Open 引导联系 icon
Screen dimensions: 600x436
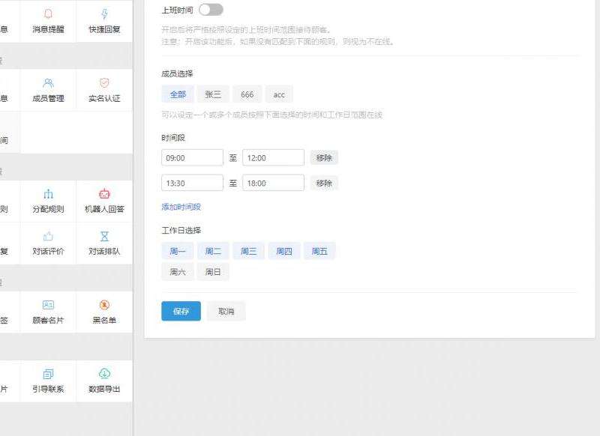tap(48, 374)
